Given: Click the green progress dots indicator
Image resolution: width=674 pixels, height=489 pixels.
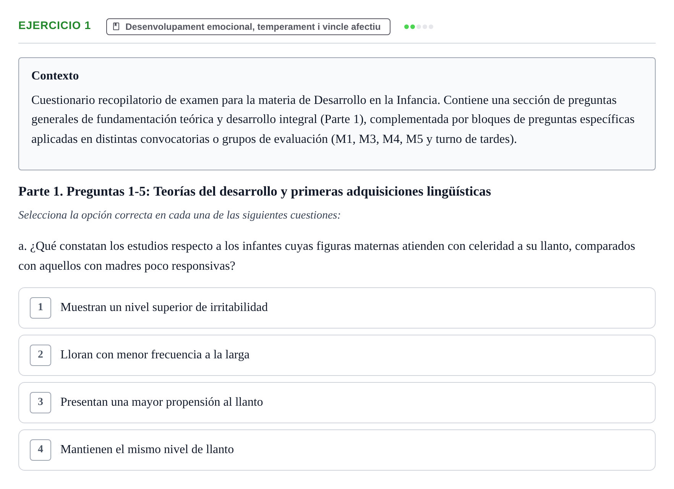Looking at the screenshot, I should (419, 27).
